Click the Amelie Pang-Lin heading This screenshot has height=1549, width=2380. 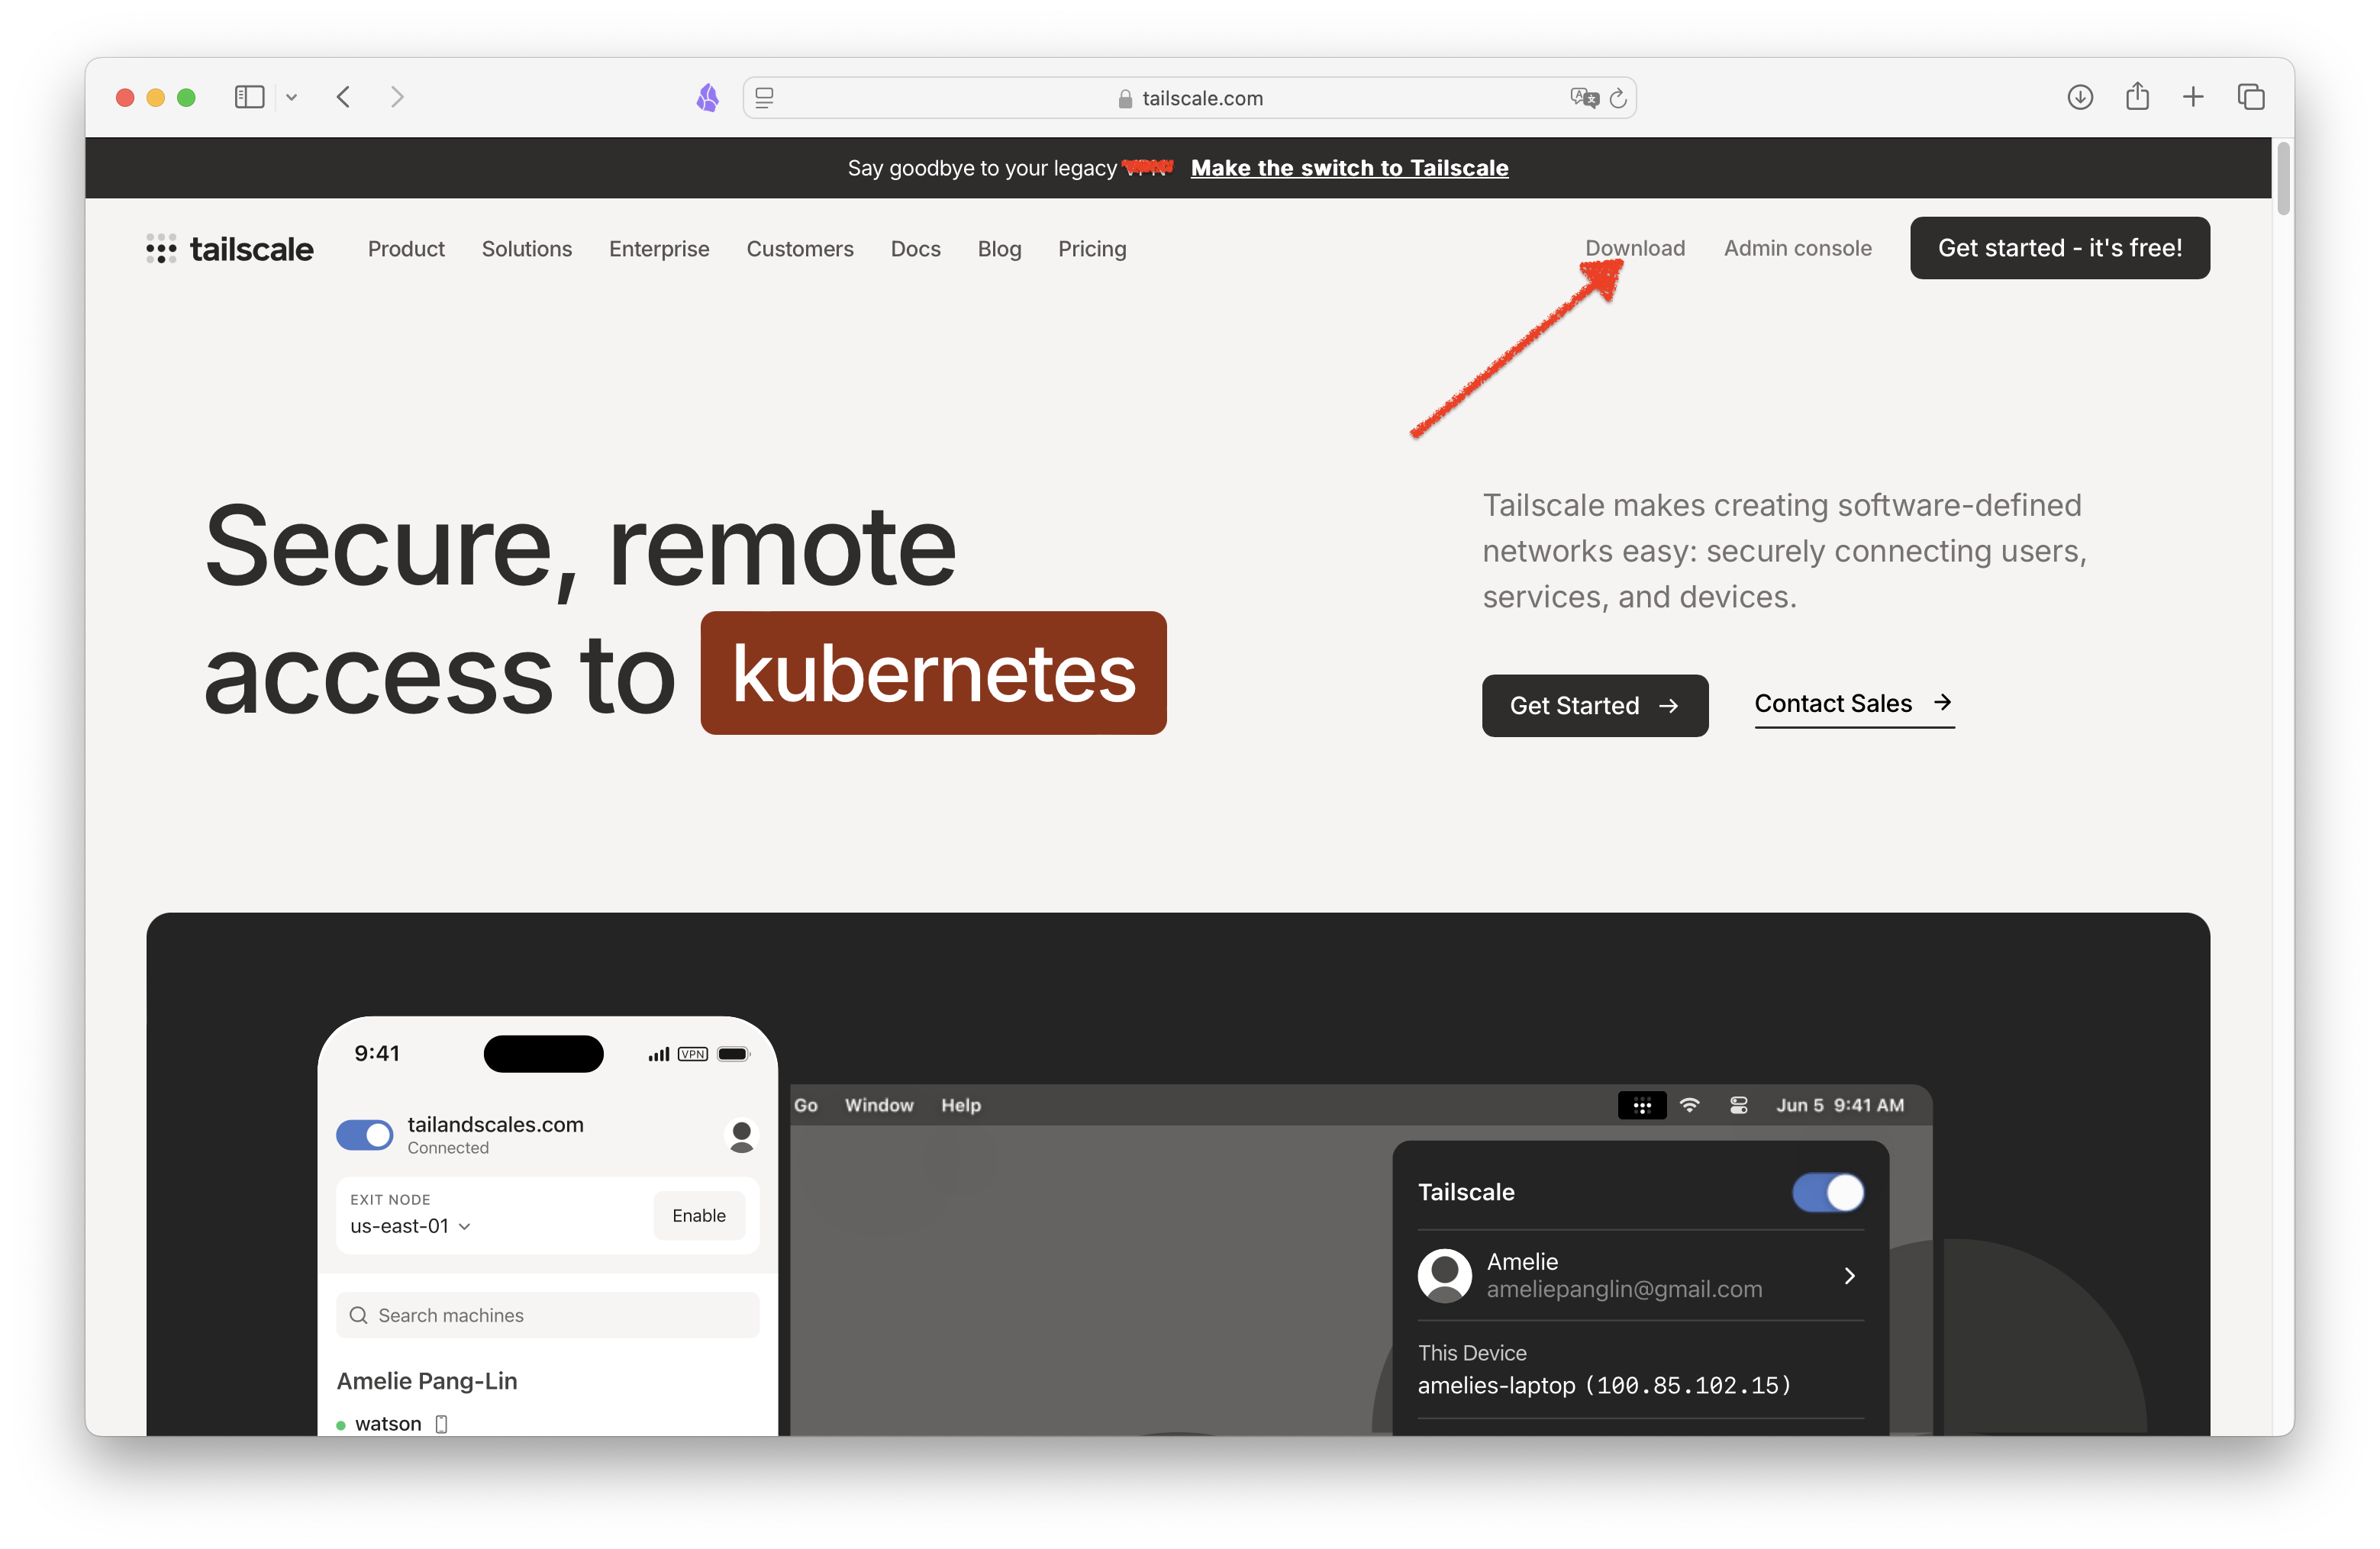point(427,1381)
